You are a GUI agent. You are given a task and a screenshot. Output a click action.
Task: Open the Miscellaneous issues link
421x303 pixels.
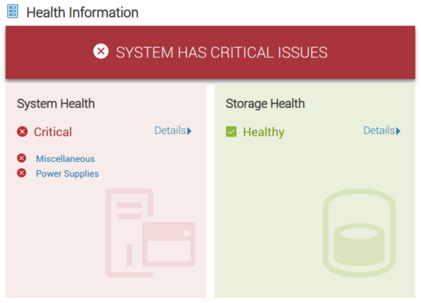pos(65,159)
